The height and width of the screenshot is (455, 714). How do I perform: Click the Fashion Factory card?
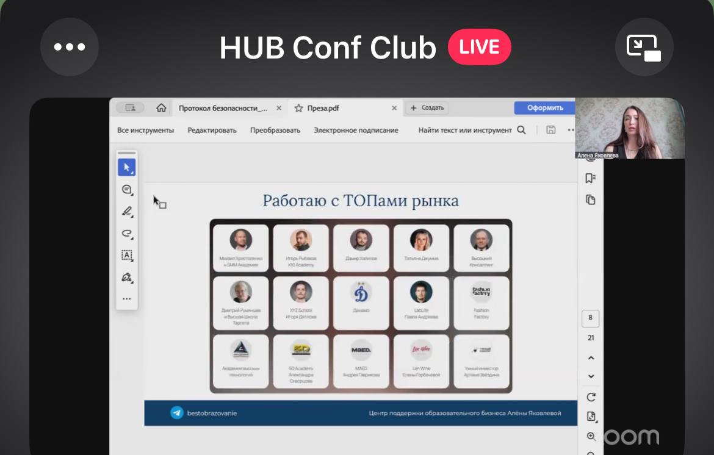click(x=481, y=303)
